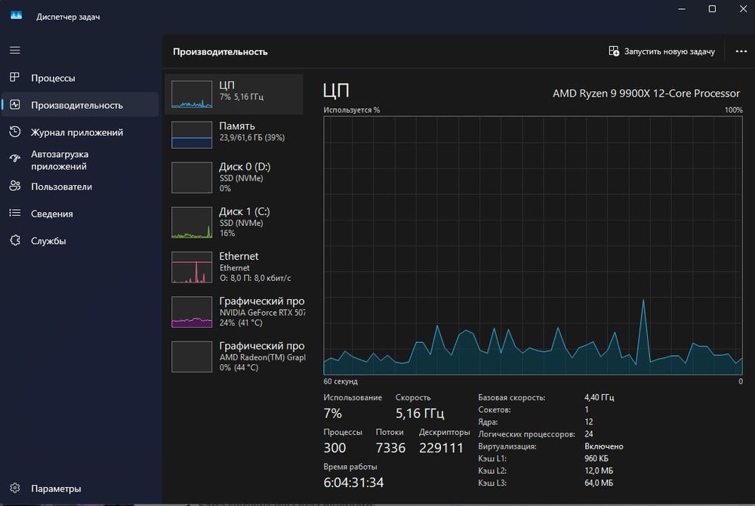This screenshot has width=755, height=506.
Task: Select the AMD Radeon GPU entry
Action: [234, 356]
